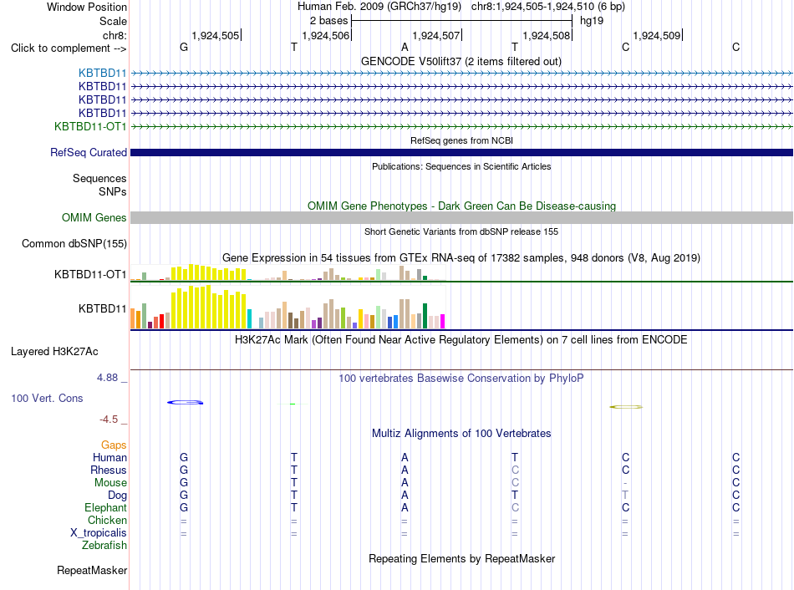Click the KBTBD11-OT1 GTEx expression bar chart
The image size is (794, 590).
[x=288, y=272]
